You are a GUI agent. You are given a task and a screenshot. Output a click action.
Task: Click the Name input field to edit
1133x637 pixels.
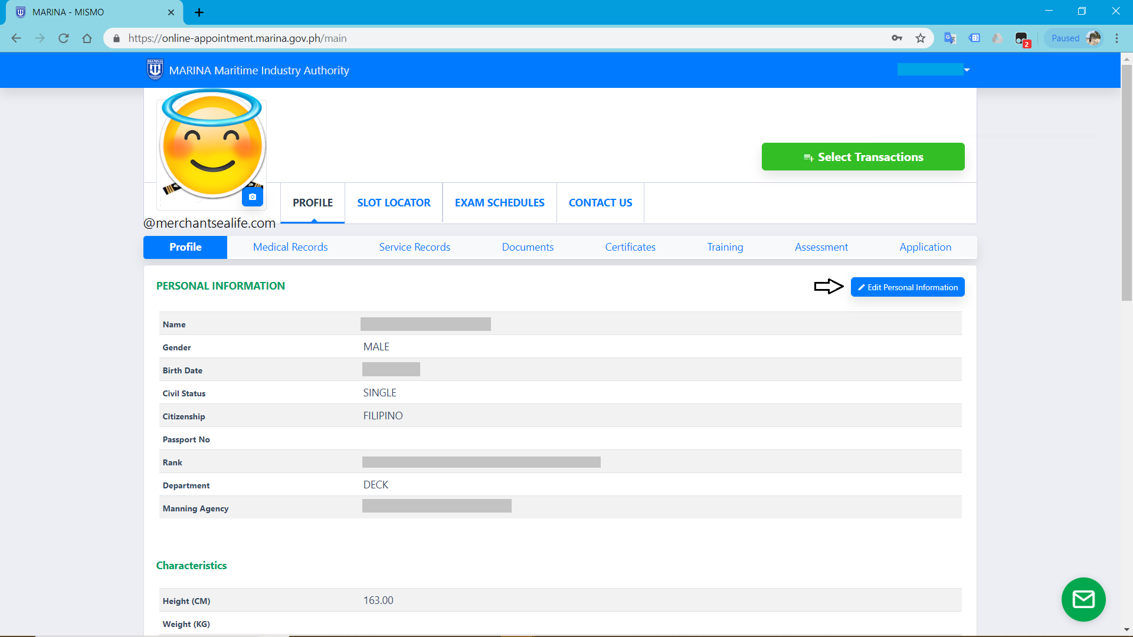[x=425, y=324]
